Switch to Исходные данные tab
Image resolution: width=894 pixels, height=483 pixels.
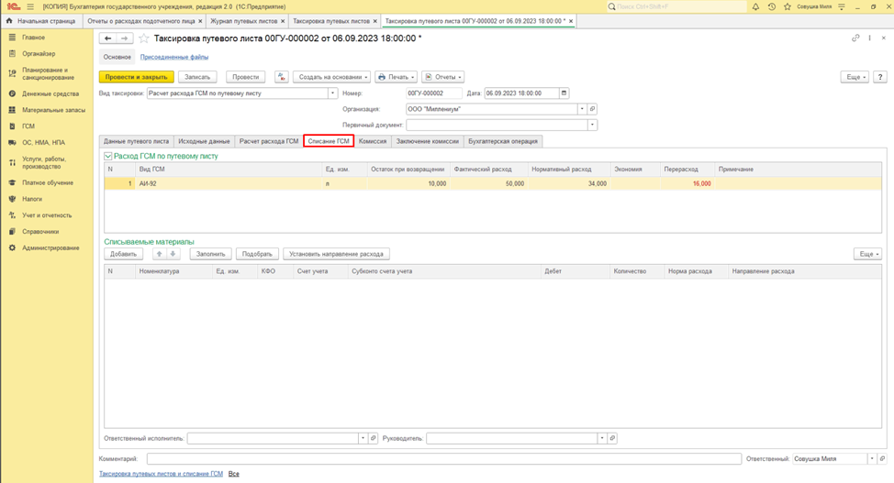tap(204, 141)
